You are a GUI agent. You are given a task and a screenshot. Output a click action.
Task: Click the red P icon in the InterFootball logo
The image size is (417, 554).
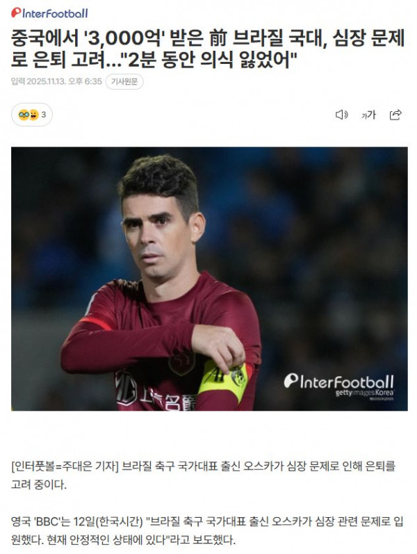click(x=16, y=13)
